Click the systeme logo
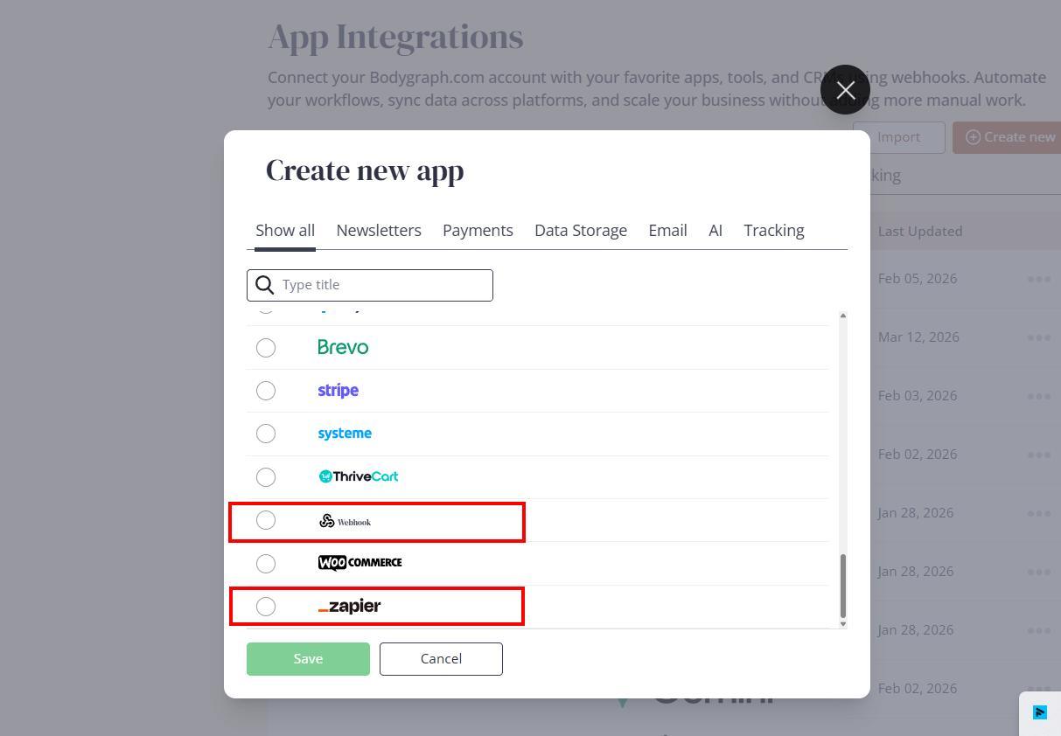The width and height of the screenshot is (1061, 736). click(345, 434)
